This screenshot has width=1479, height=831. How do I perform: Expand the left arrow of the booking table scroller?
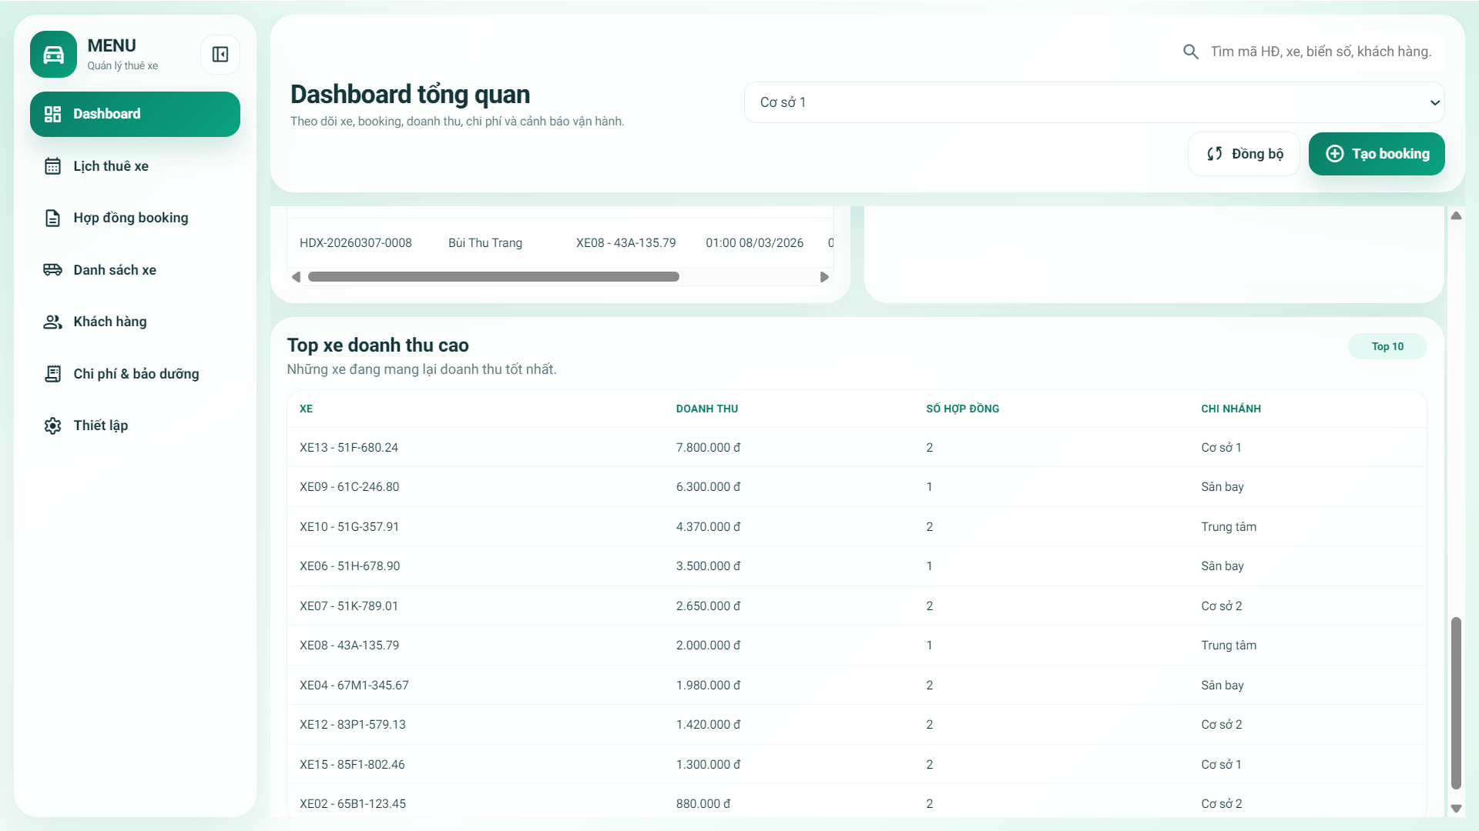click(x=296, y=277)
